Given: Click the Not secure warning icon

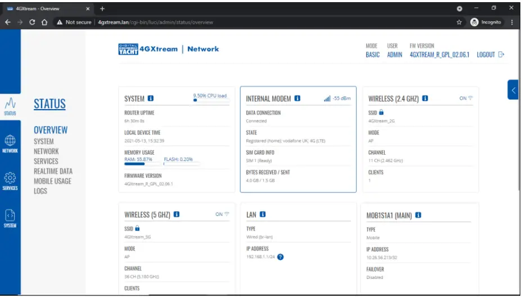Looking at the screenshot, I should (x=60, y=22).
